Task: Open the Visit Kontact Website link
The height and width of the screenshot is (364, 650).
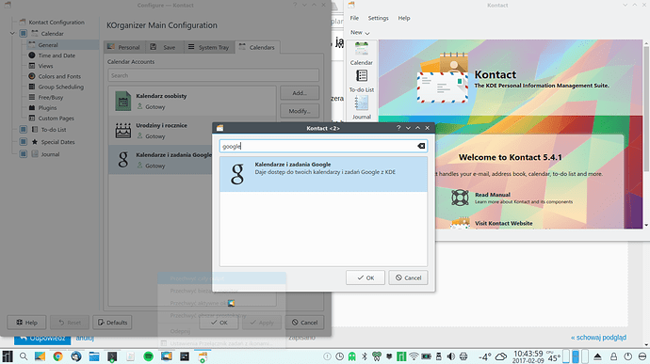Action: (504, 223)
